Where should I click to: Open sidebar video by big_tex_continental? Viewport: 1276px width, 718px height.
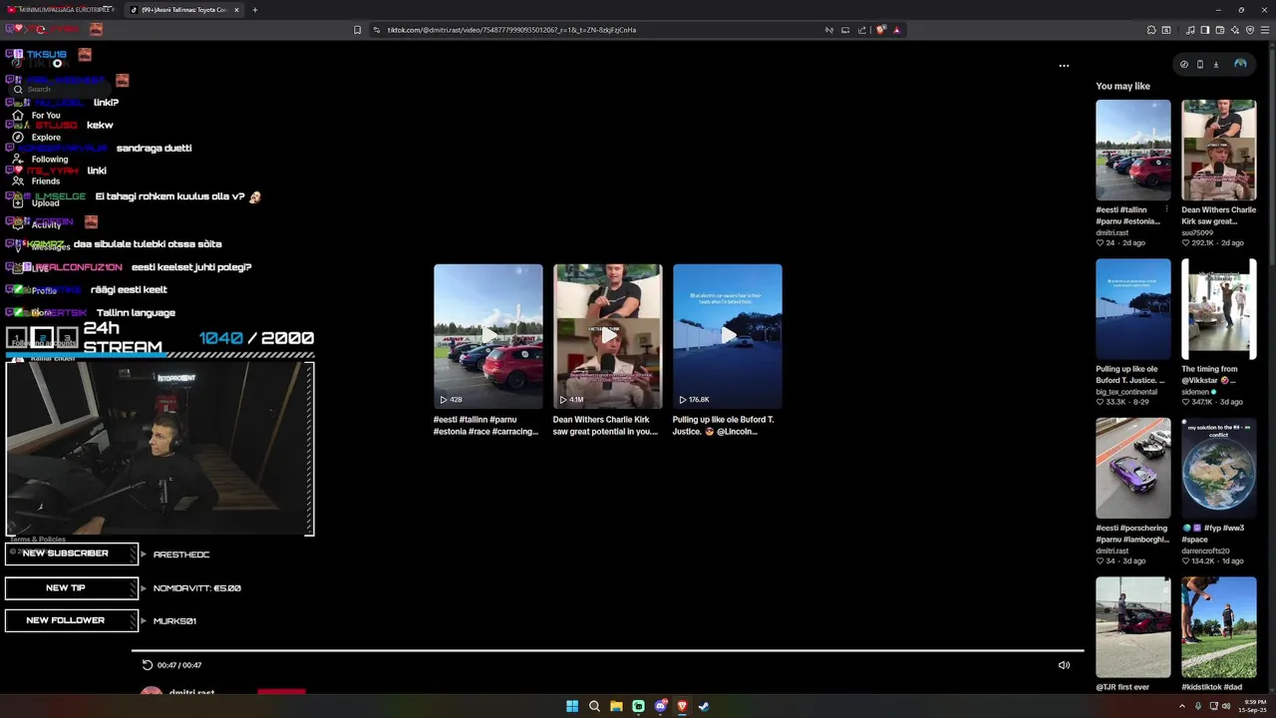point(1133,309)
